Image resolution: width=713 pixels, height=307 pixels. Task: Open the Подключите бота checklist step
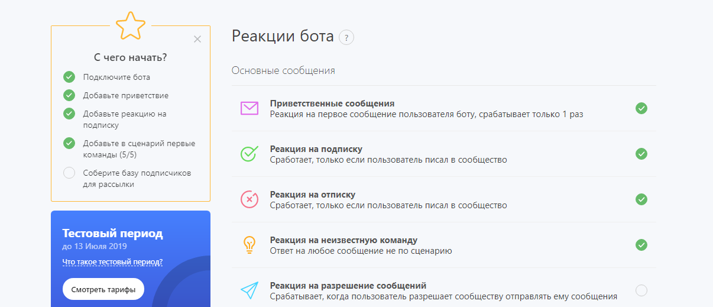point(116,77)
